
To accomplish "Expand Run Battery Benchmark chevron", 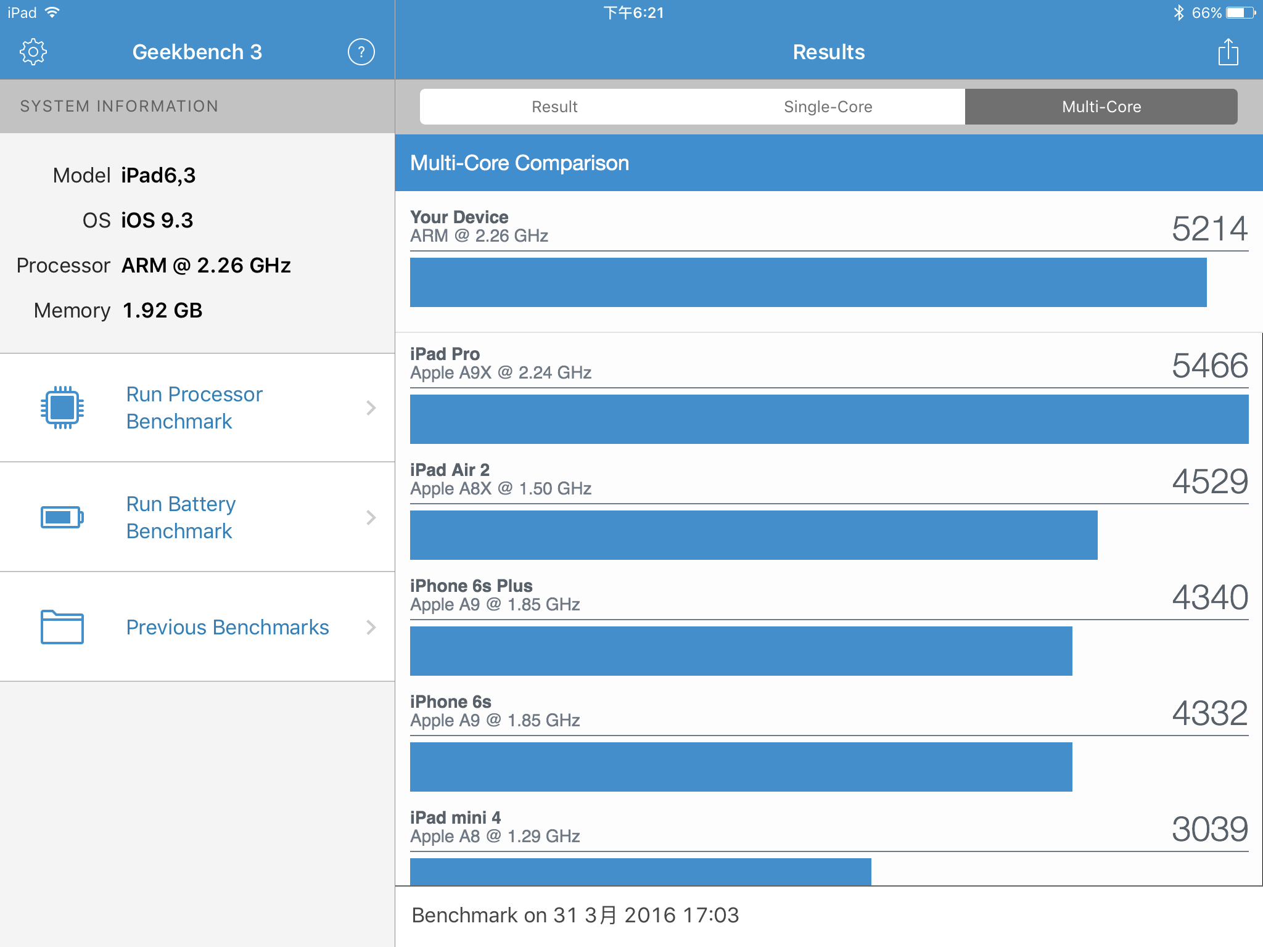I will pos(371,517).
